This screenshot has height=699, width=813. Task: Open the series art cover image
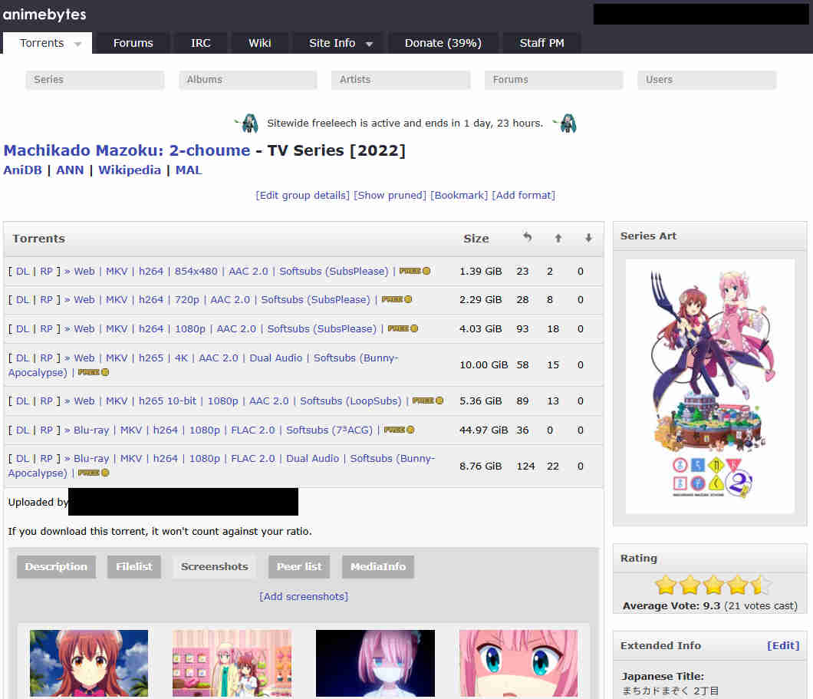[x=709, y=386]
